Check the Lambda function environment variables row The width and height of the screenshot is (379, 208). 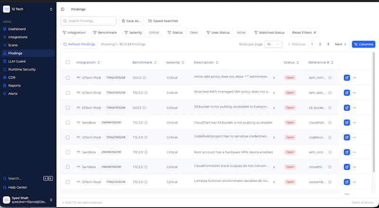[68, 182]
